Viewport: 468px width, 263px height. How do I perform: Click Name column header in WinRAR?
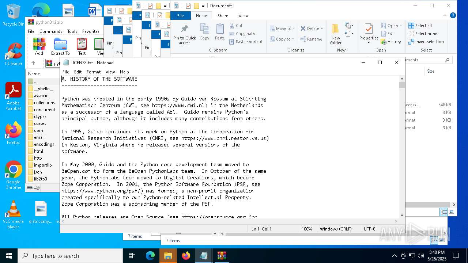click(34, 73)
